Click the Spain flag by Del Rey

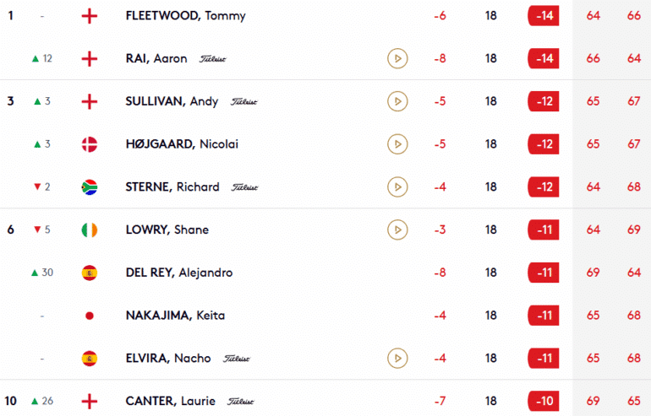coord(90,273)
